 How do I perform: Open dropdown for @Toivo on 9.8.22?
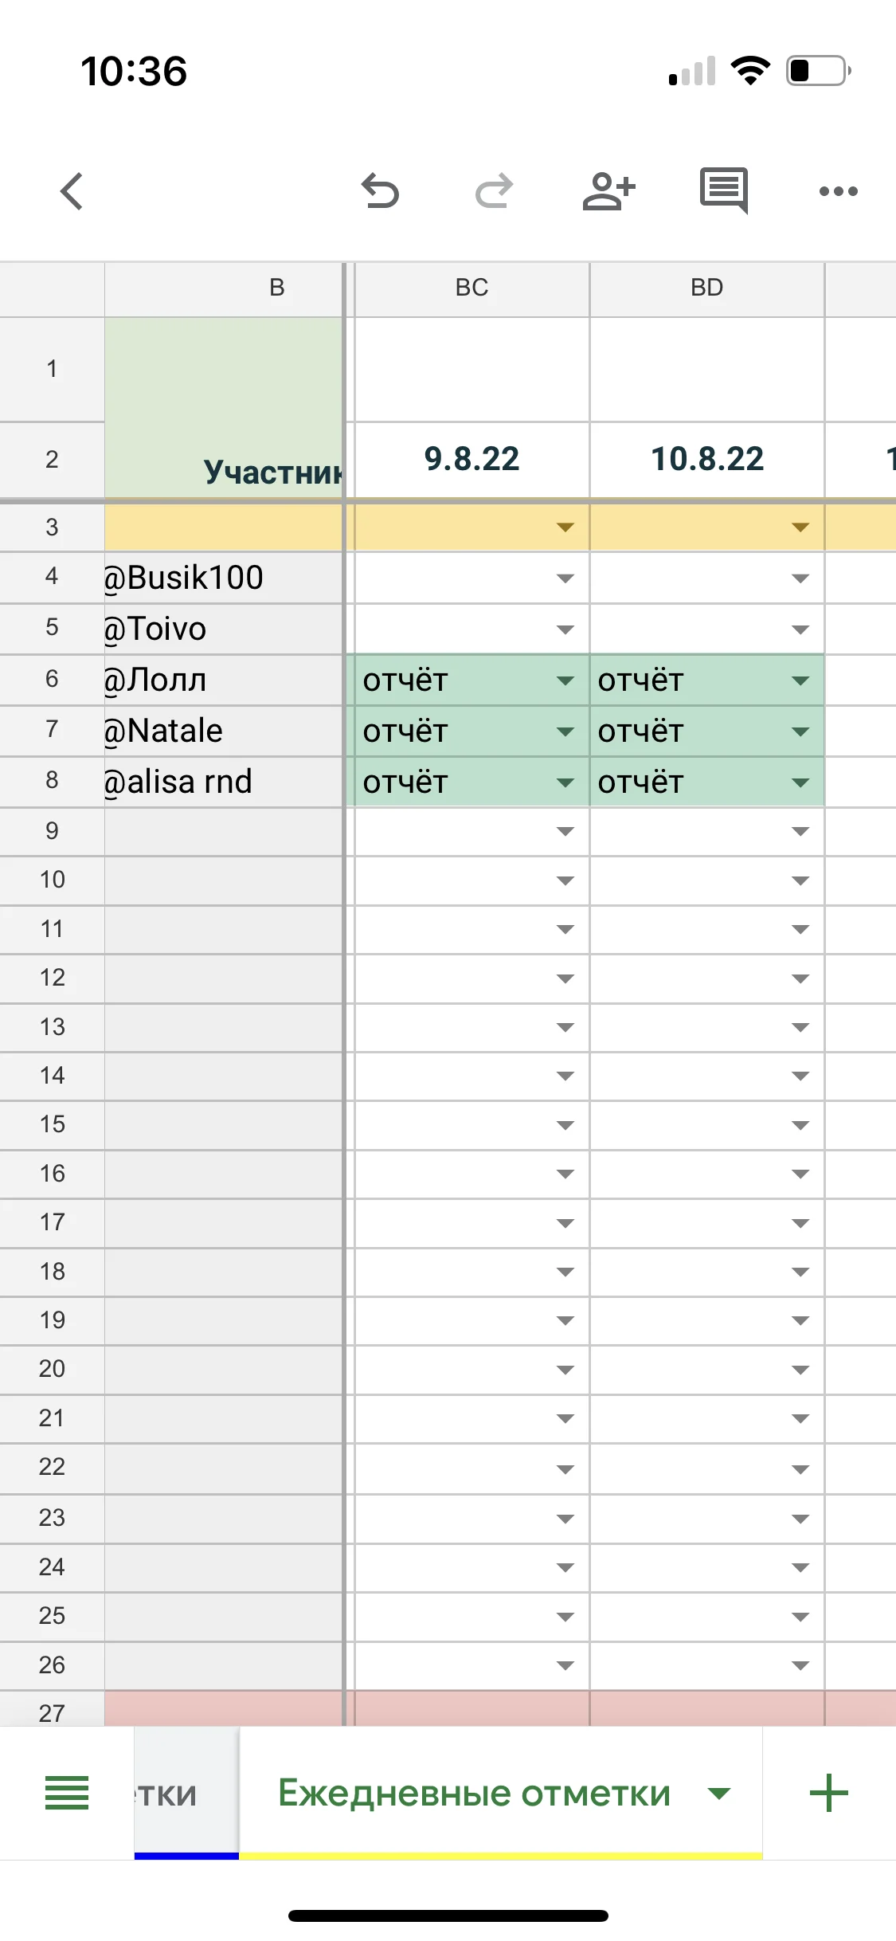click(565, 629)
